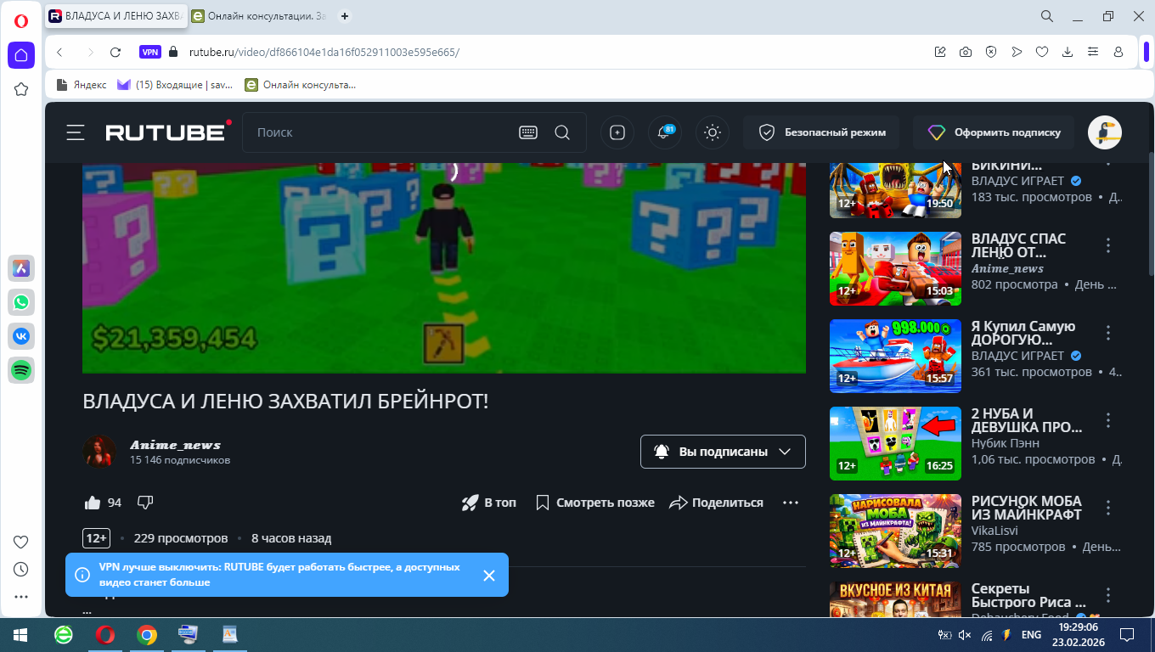Open Aria AI in Opera sidebar
1155x652 pixels.
click(21, 267)
